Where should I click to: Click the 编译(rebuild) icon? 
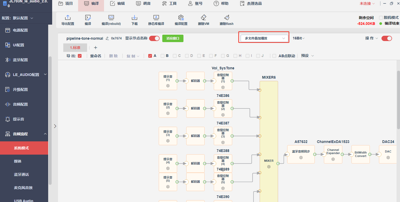pos(111,18)
